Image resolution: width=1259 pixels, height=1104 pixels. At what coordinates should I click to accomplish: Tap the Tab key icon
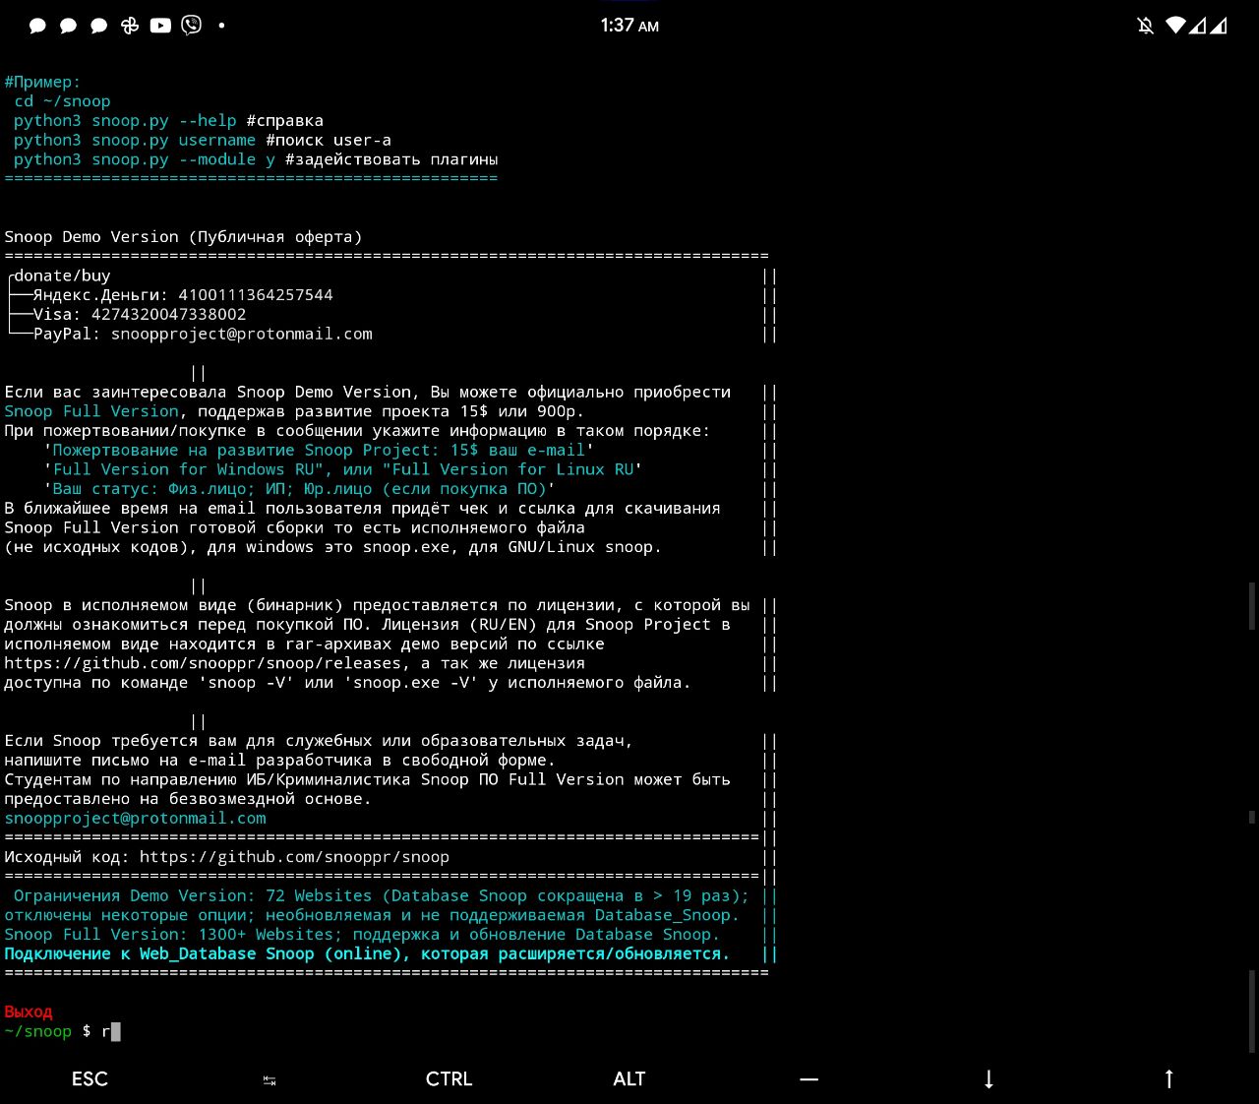270,1079
